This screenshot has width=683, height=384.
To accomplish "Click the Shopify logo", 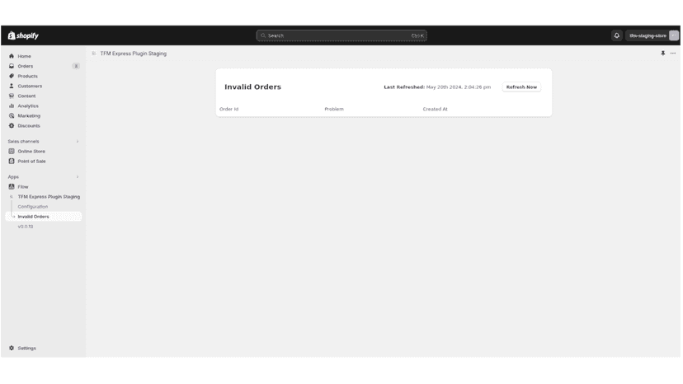I will [x=23, y=35].
